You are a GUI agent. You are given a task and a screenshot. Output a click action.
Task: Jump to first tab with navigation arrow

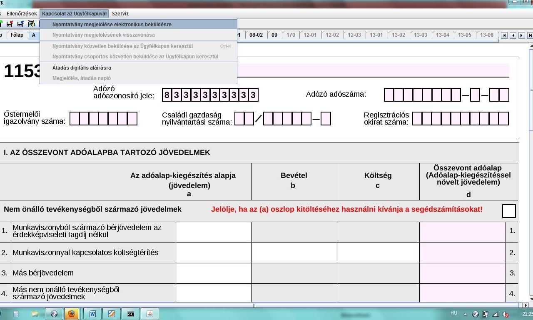(504, 35)
